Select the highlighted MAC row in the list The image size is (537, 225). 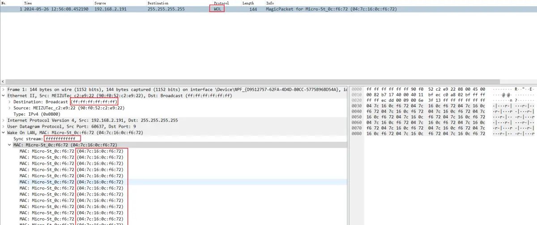[173, 182]
